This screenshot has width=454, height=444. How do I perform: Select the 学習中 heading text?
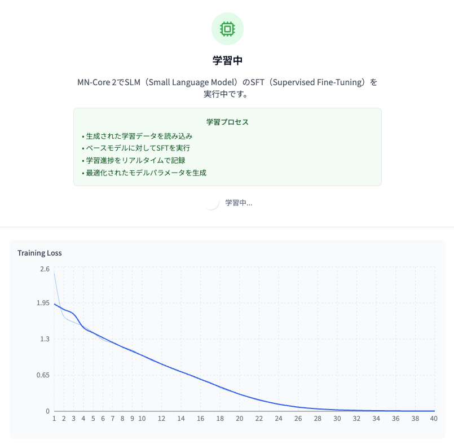227,60
